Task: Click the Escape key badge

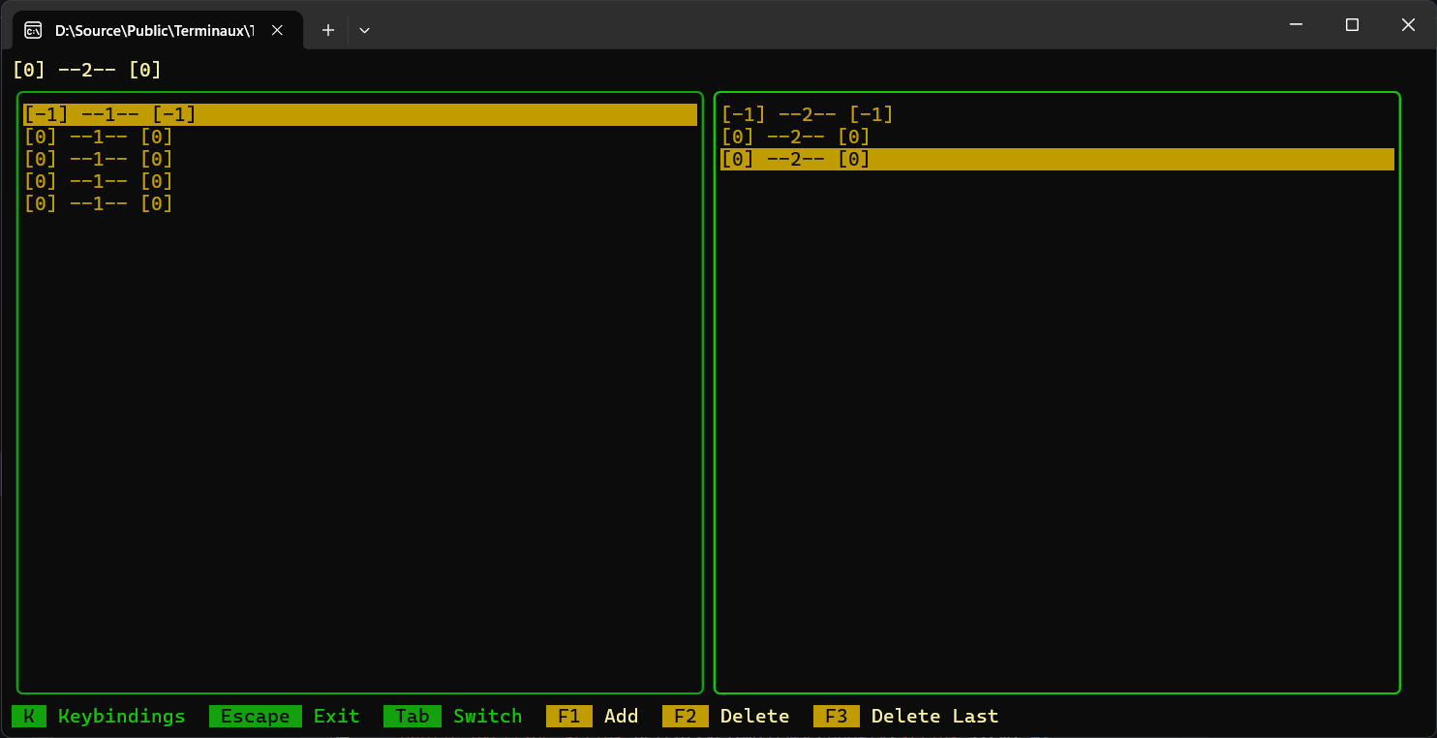Action: coord(256,716)
